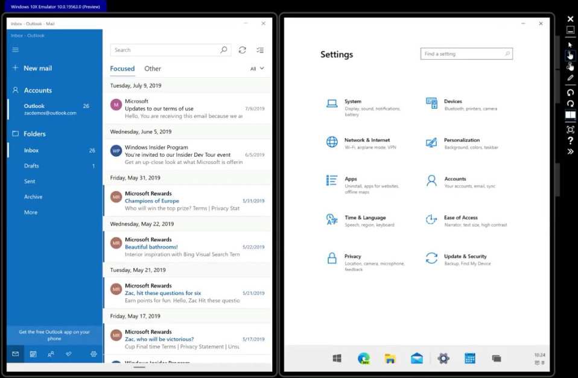Click the Accounts heading in Mail
The height and width of the screenshot is (378, 578).
[x=38, y=90]
